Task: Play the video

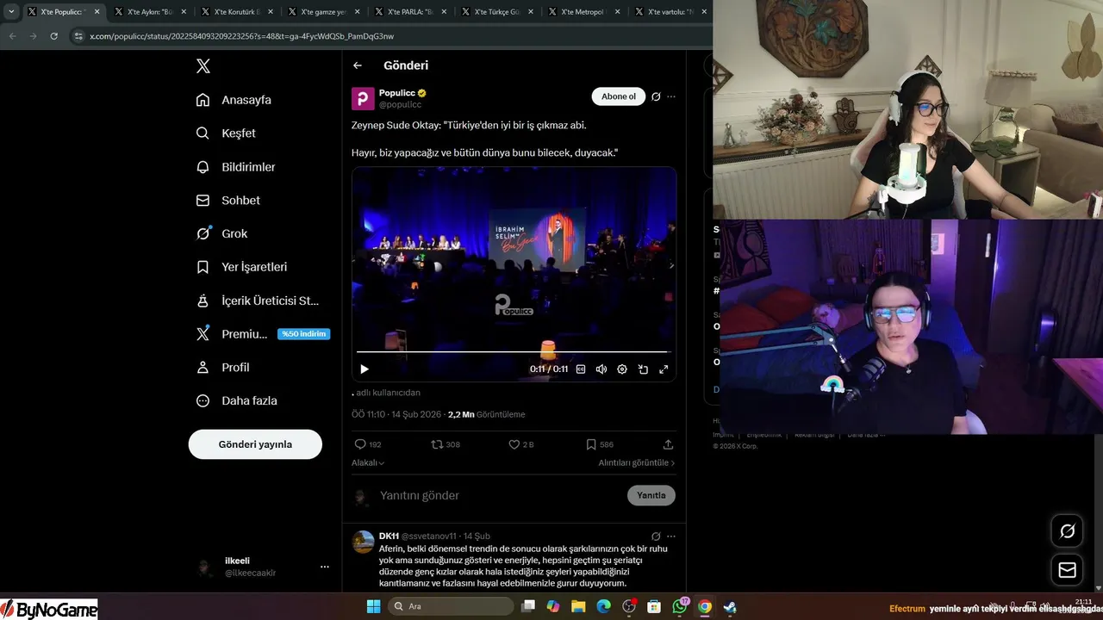Action: coord(365,369)
